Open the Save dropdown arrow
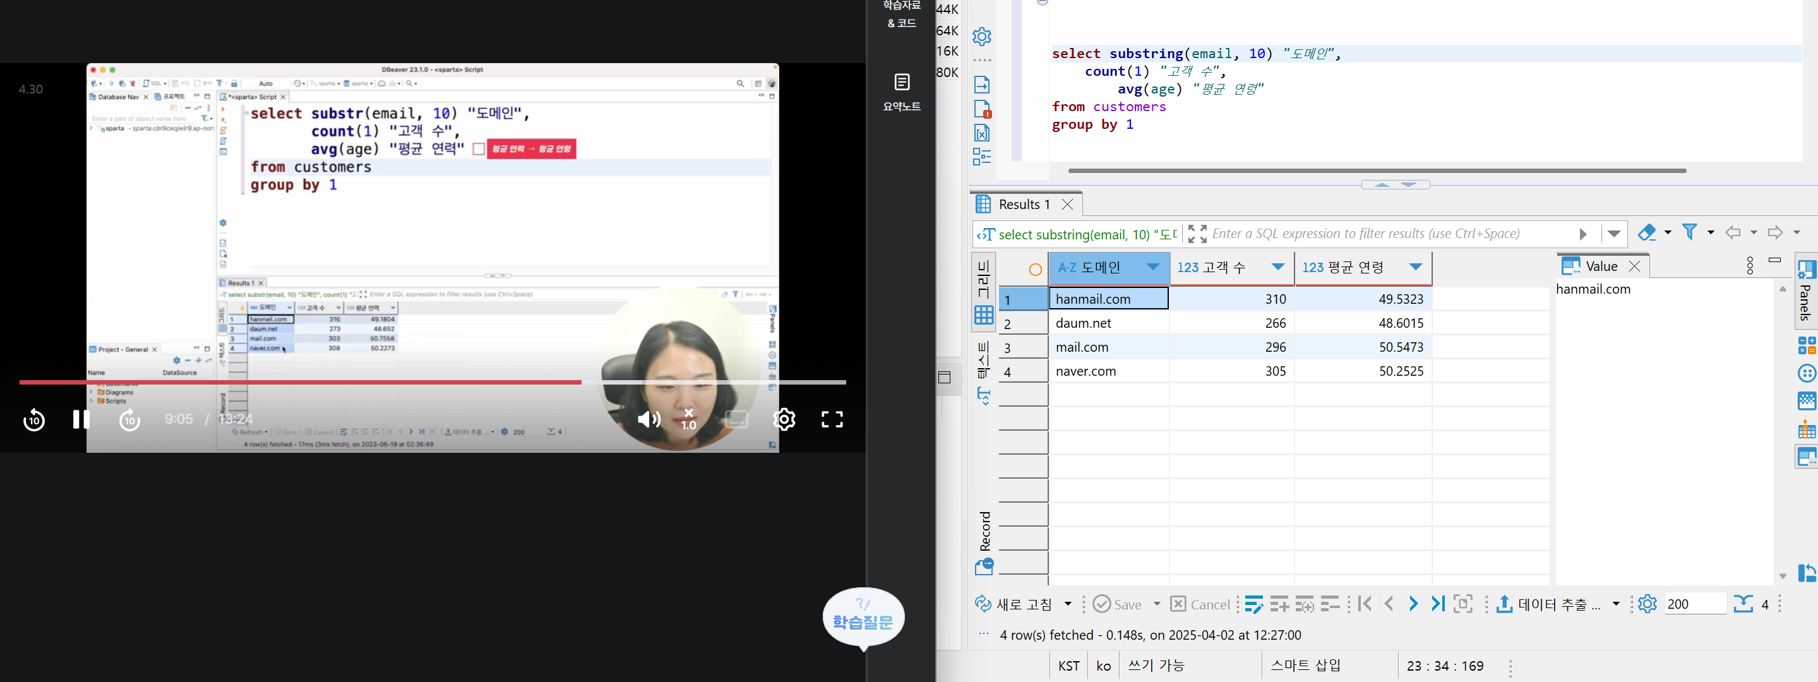 [x=1157, y=604]
